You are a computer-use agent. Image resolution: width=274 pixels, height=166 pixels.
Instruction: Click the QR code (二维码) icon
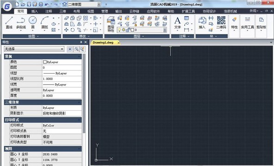click(x=221, y=23)
